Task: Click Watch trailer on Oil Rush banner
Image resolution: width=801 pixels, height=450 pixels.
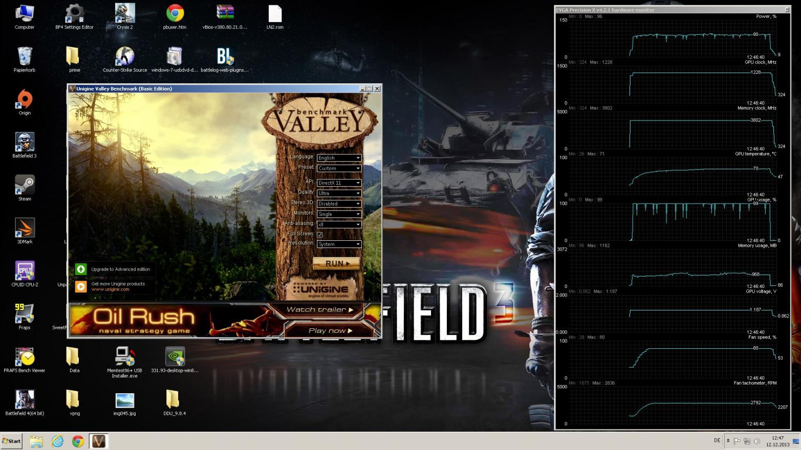Action: 320,309
